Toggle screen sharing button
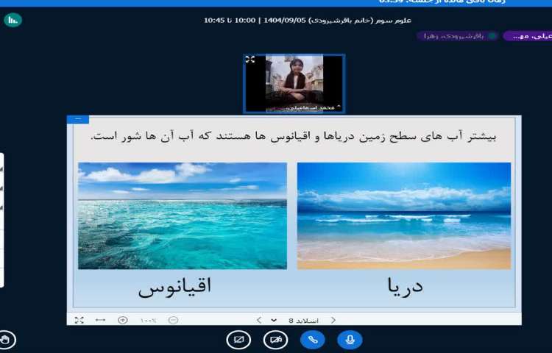The width and height of the screenshot is (552, 353). 238,340
